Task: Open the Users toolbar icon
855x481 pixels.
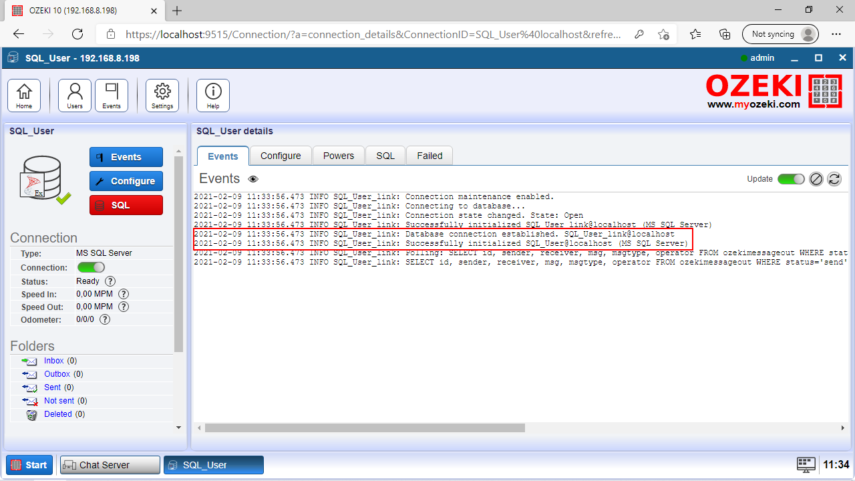Action: (x=75, y=95)
